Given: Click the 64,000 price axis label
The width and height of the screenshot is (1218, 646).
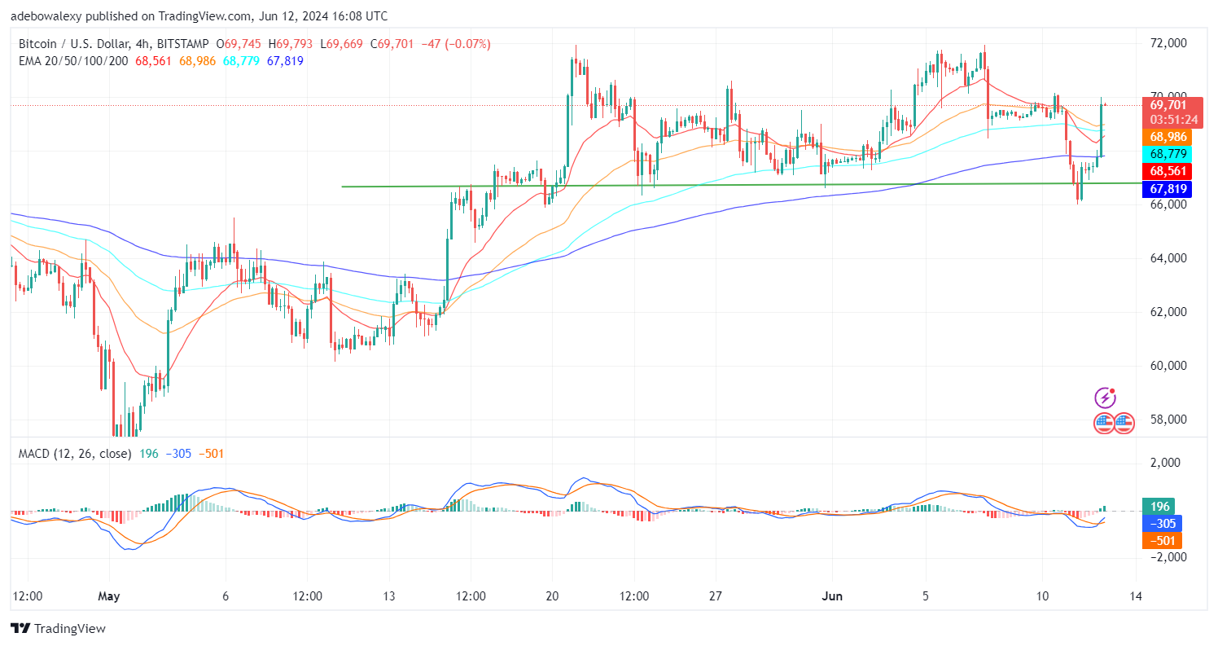Looking at the screenshot, I should coord(1168,257).
